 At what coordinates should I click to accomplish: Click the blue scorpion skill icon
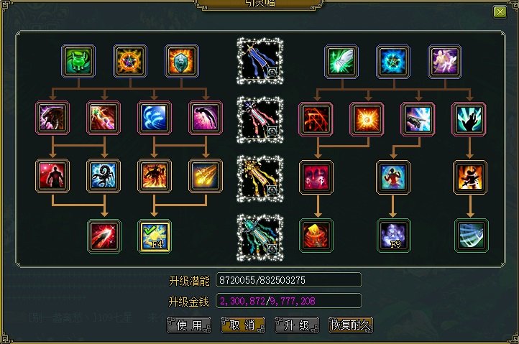(104, 176)
